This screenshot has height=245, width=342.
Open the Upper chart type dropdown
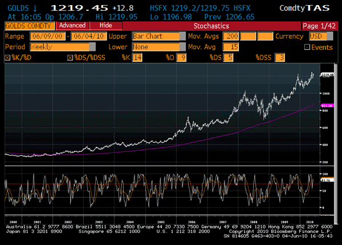click(156, 36)
